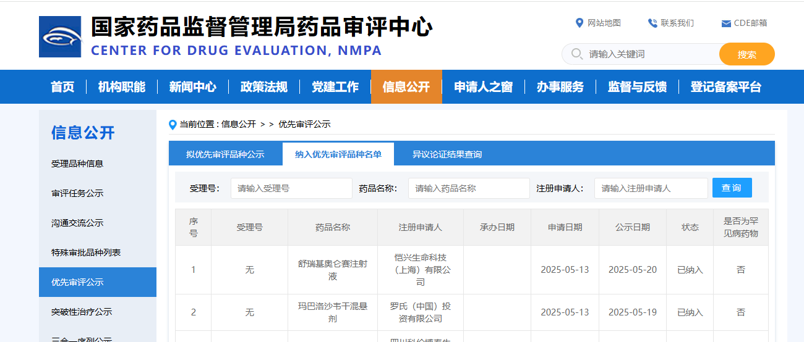
Task: Switch to 纳入优先审评品种名单 tab
Action: [338, 154]
